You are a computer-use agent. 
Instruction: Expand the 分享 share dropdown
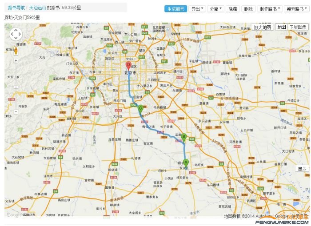[215, 9]
